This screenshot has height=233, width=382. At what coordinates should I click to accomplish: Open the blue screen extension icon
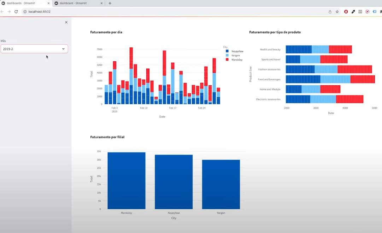(x=375, y=12)
